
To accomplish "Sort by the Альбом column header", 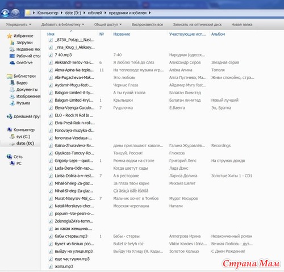I will pos(218,34).
